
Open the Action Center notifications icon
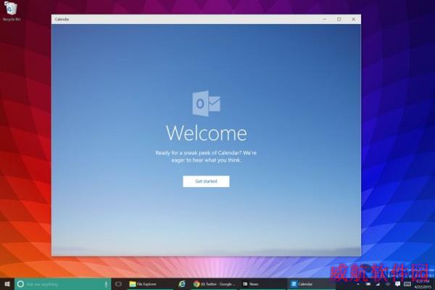397,284
